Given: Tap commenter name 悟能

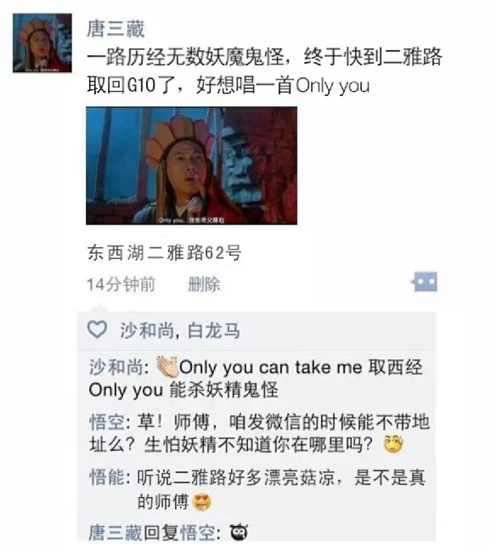Looking at the screenshot, I should [x=107, y=477].
